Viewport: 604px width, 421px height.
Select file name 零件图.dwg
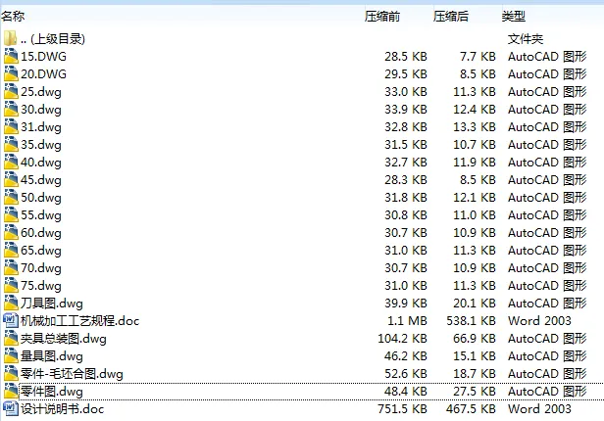pyautogui.click(x=52, y=393)
